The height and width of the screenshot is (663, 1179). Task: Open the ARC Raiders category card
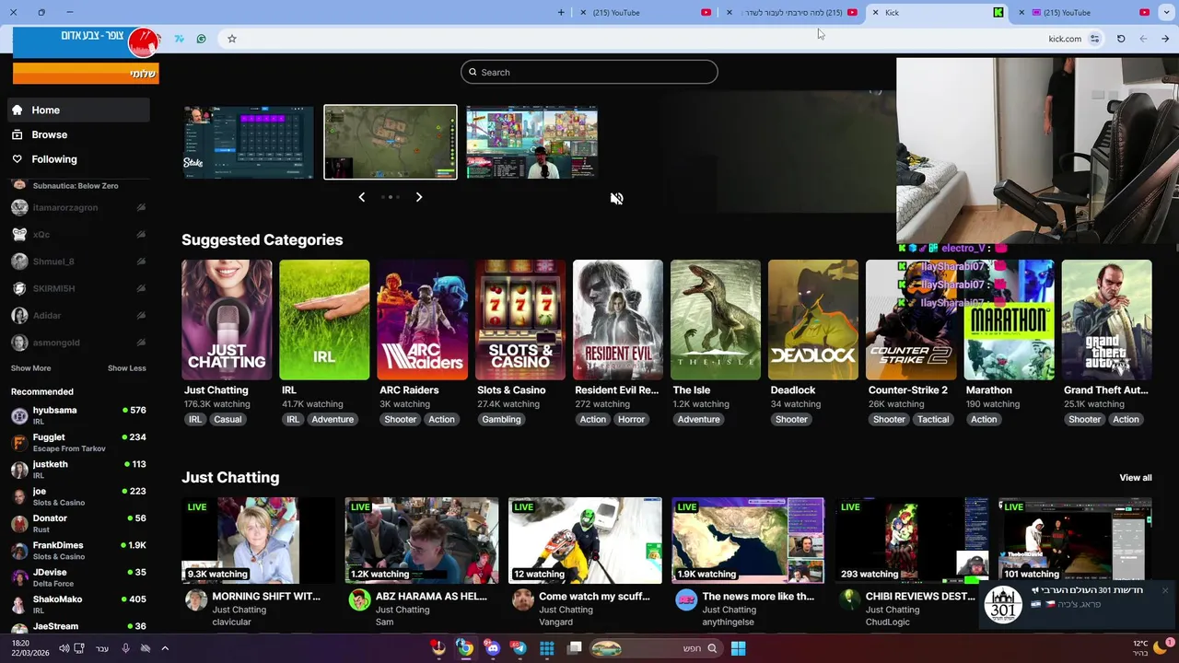click(422, 320)
